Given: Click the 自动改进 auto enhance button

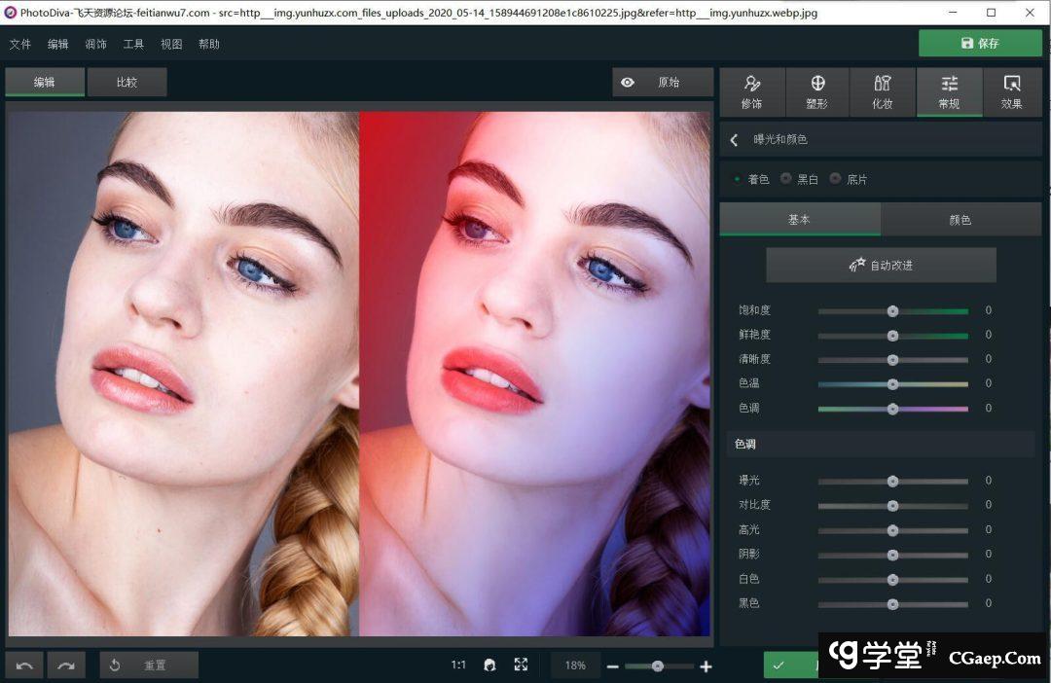Looking at the screenshot, I should coord(881,265).
